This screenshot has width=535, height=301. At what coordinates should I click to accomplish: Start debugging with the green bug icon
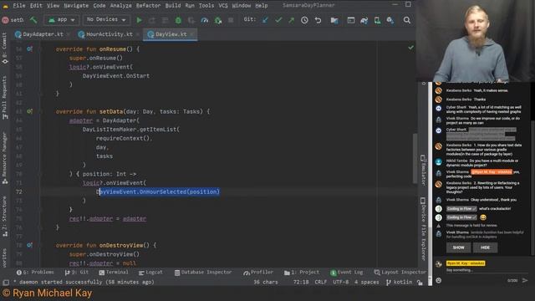click(x=178, y=20)
